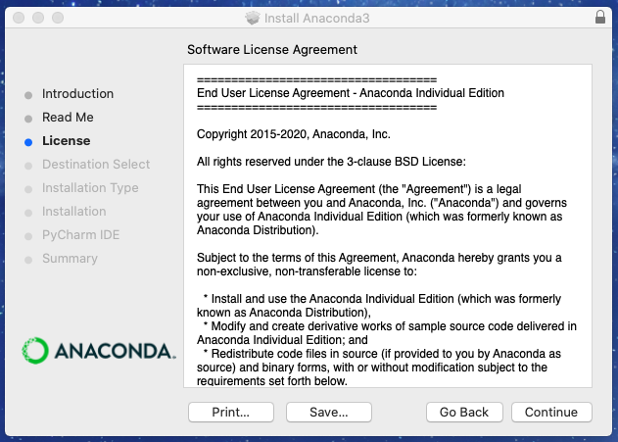
Task: Click the PyCharm IDE step
Action: tap(80, 235)
